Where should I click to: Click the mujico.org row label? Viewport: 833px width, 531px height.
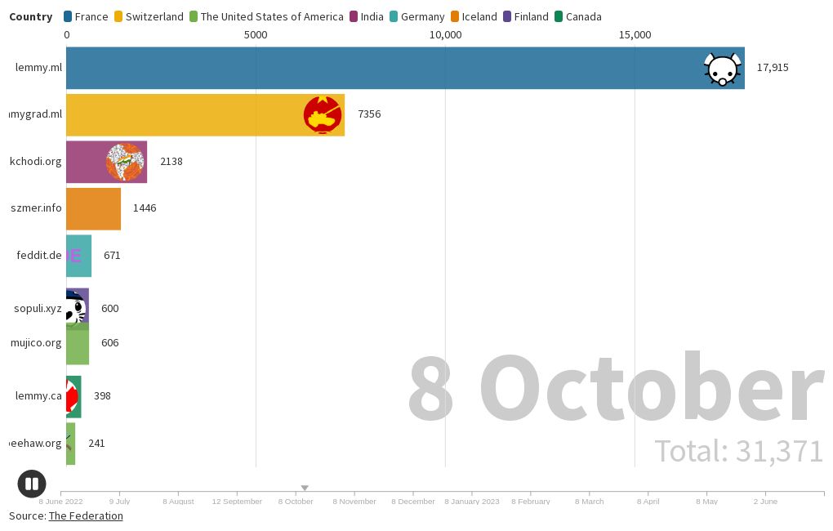coord(36,343)
